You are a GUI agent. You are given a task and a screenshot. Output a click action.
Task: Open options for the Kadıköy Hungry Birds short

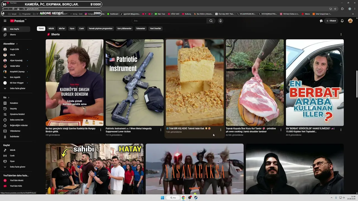pos(101,130)
